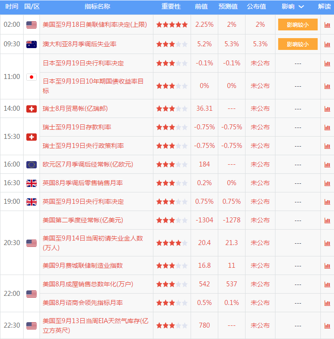334x339 pixels.
Task: Click 影响较小 button for Fed rate decision
Action: 298,25
